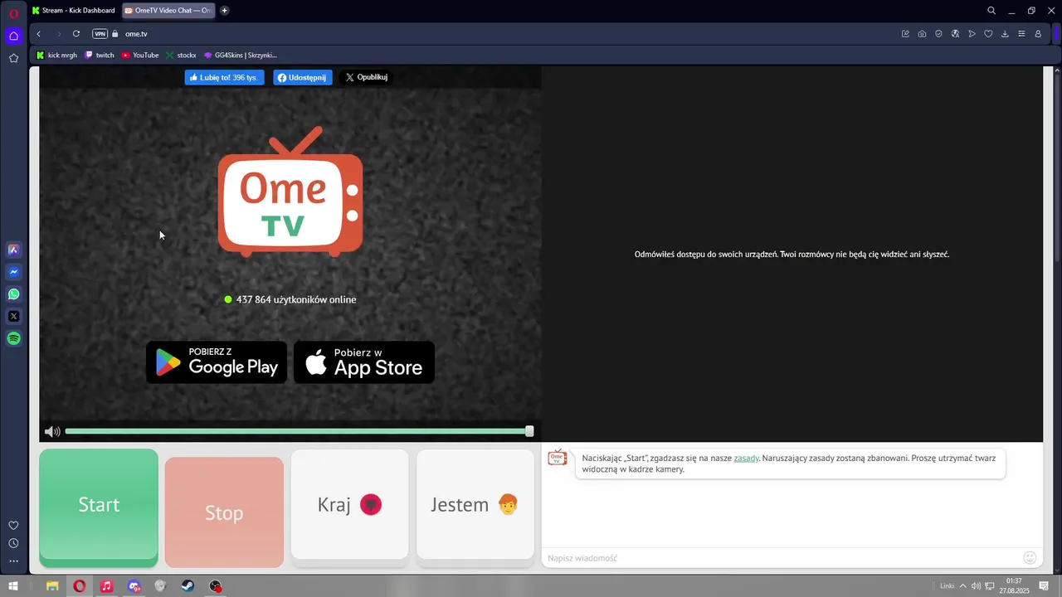The height and width of the screenshot is (597, 1062).
Task: Open OBS Studio from the taskbar
Action: point(216,586)
